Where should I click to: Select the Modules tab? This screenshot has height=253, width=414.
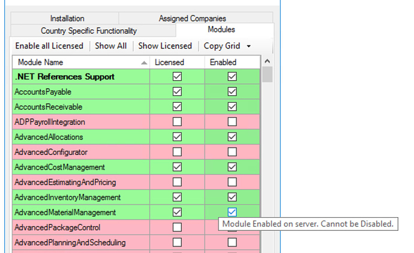click(x=224, y=29)
